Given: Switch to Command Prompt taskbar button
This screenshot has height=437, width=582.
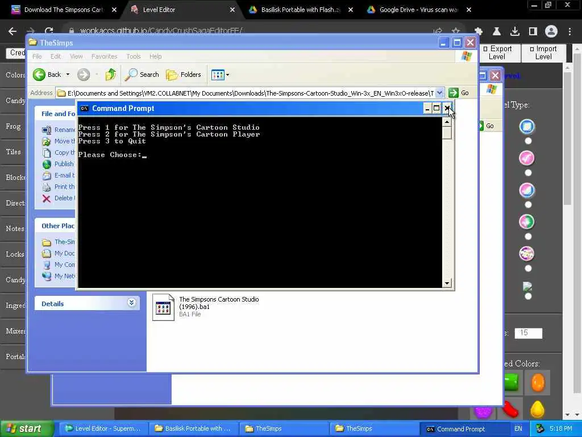Looking at the screenshot, I should 464,429.
